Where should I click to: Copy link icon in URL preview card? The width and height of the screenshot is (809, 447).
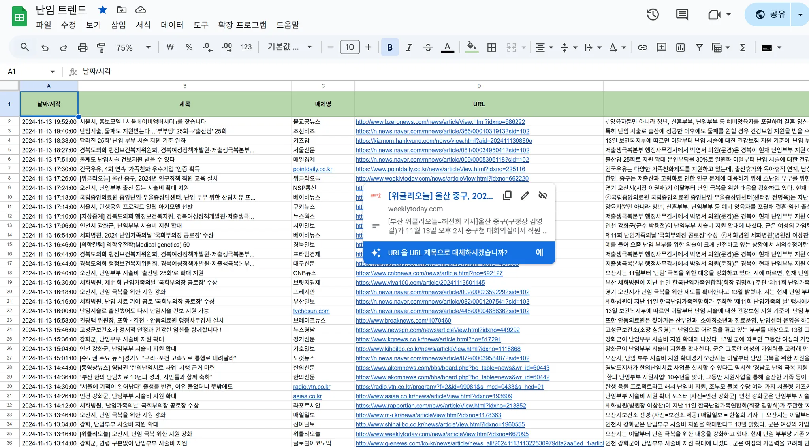507,196
